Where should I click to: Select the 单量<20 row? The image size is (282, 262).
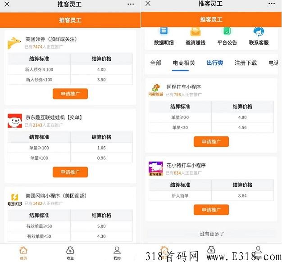(x=211, y=127)
